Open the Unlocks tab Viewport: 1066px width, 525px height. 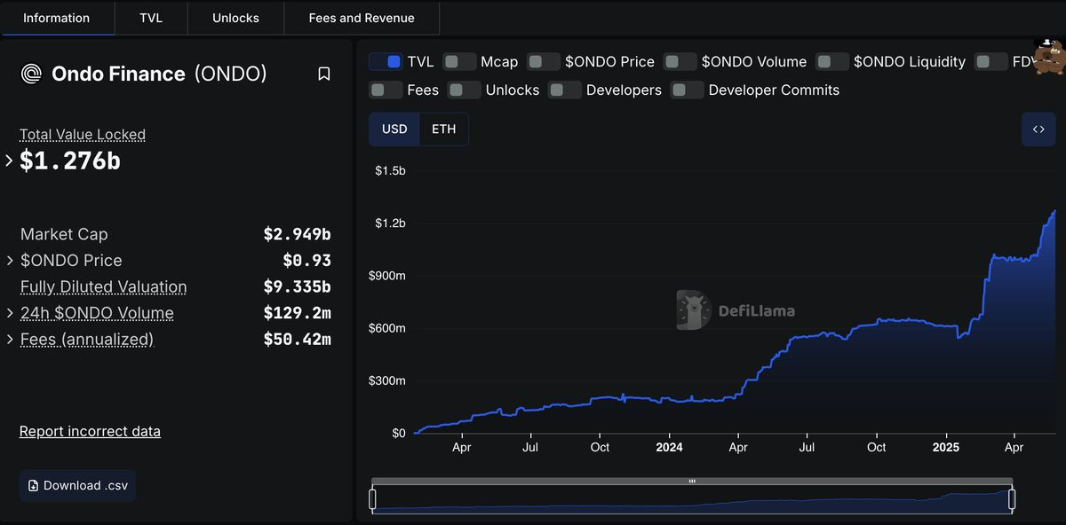[x=235, y=18]
